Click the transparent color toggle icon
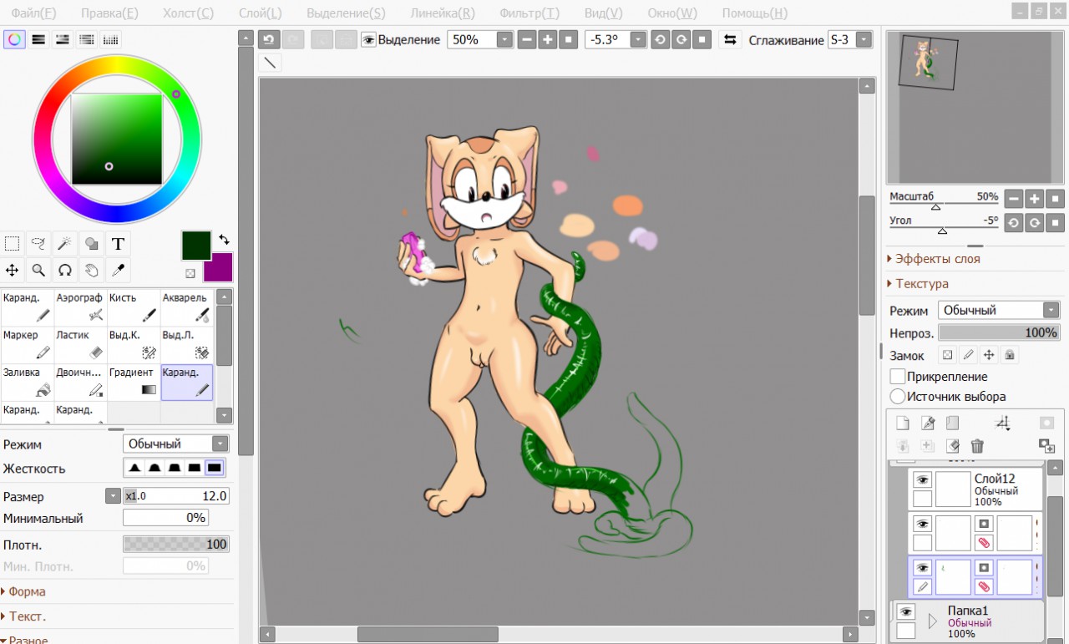Viewport: 1069px width, 644px height. 190,273
